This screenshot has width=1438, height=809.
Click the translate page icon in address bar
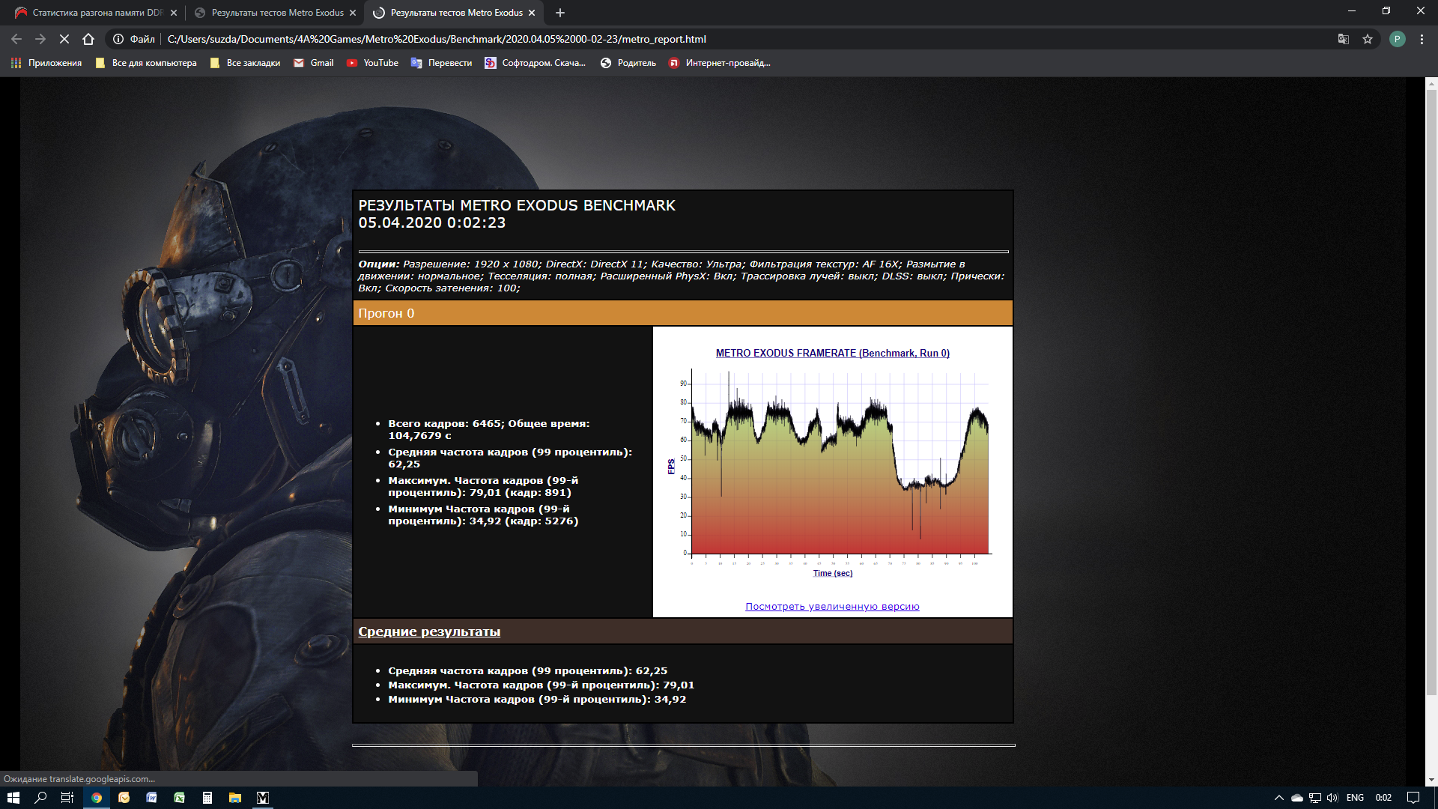pyautogui.click(x=1344, y=39)
